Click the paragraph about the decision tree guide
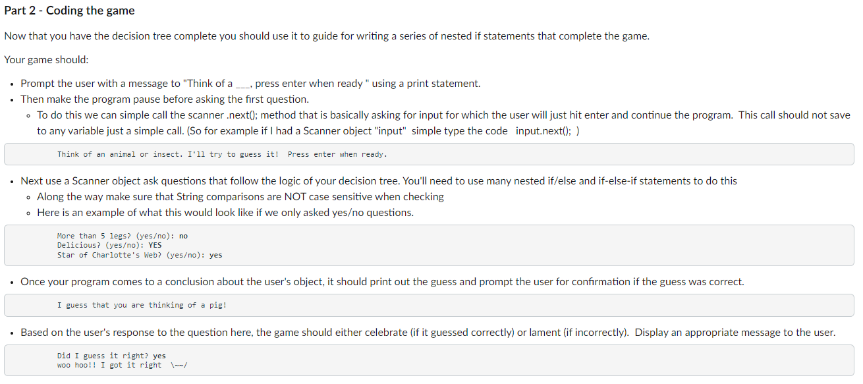Viewport: 863px width, 384px height. coord(327,36)
